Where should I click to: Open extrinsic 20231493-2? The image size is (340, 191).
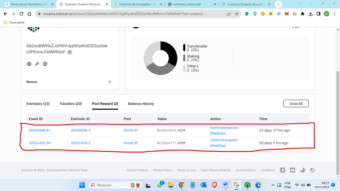coord(81,143)
